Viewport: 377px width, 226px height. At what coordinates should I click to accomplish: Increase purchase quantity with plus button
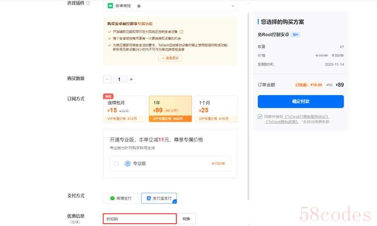point(131,79)
